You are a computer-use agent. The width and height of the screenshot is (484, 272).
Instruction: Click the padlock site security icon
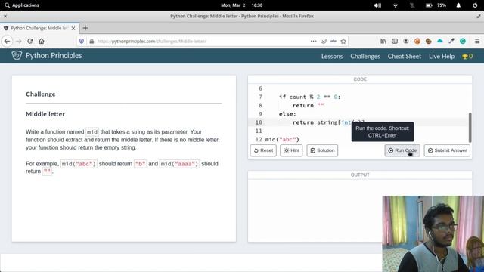click(x=92, y=41)
